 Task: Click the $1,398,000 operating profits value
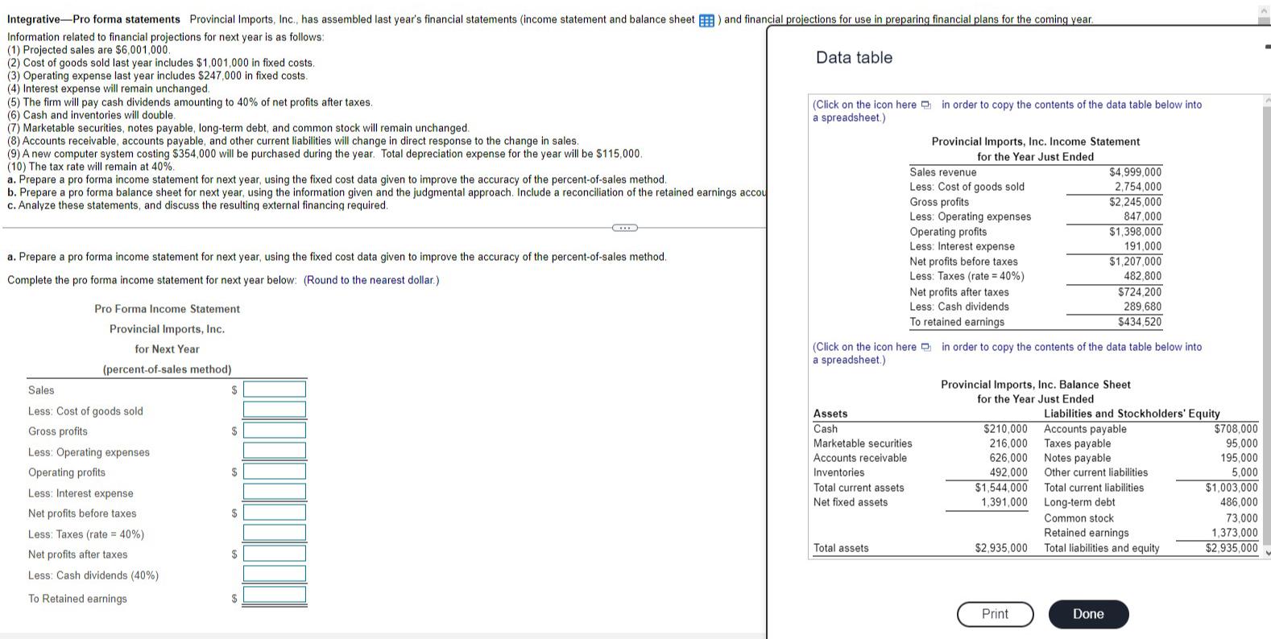(1135, 232)
